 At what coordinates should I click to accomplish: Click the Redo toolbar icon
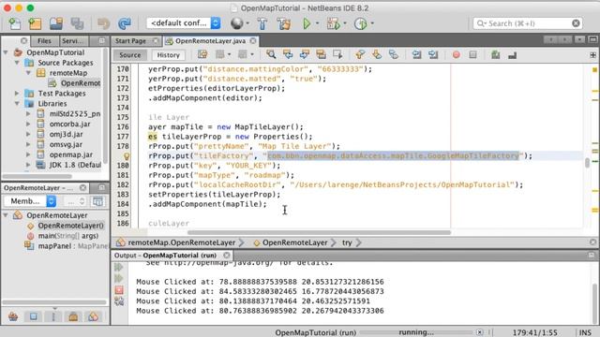pyautogui.click(x=125, y=23)
